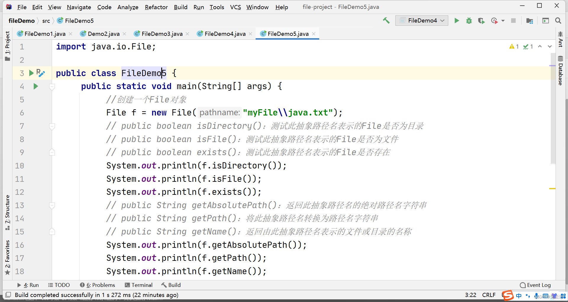Image resolution: width=568 pixels, height=302 pixels.
Task: Click the src breadcrumb
Action: (46, 21)
